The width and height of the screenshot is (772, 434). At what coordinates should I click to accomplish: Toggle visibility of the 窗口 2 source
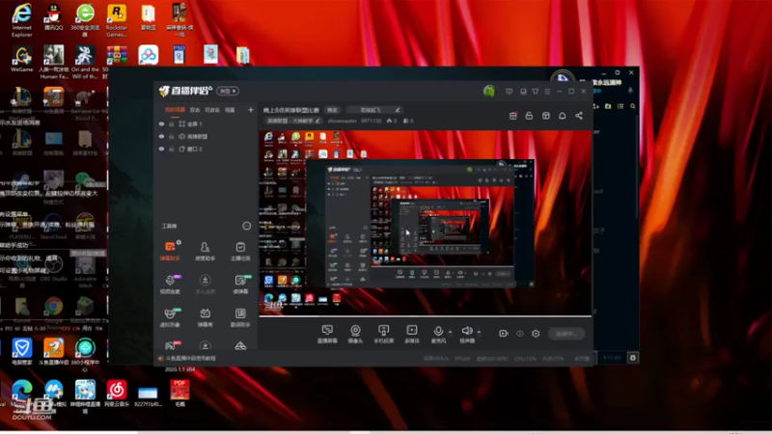pos(161,149)
